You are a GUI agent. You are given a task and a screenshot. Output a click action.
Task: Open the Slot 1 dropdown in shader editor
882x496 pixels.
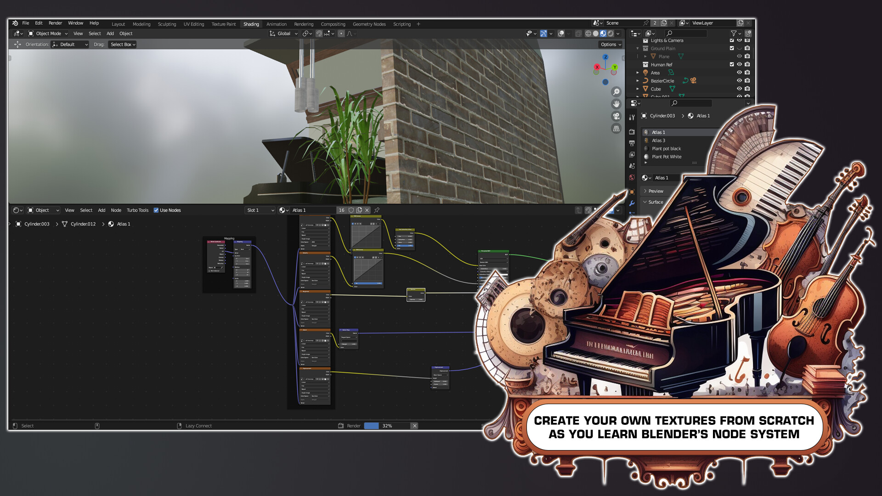259,210
